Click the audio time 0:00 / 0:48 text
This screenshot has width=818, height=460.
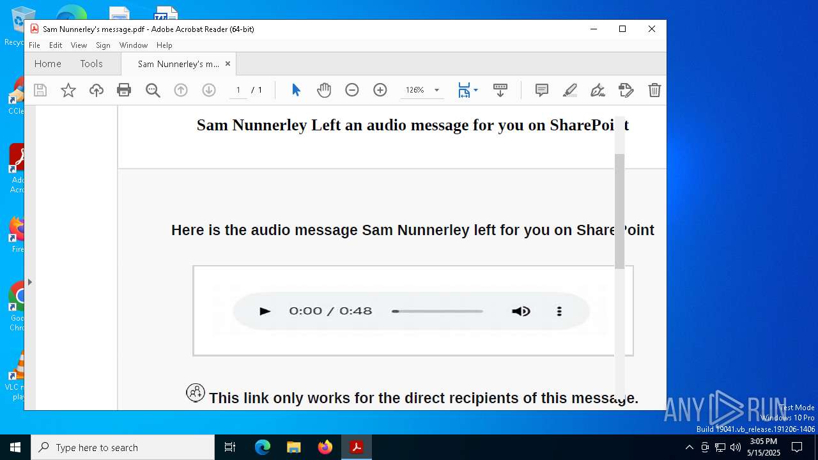(330, 311)
